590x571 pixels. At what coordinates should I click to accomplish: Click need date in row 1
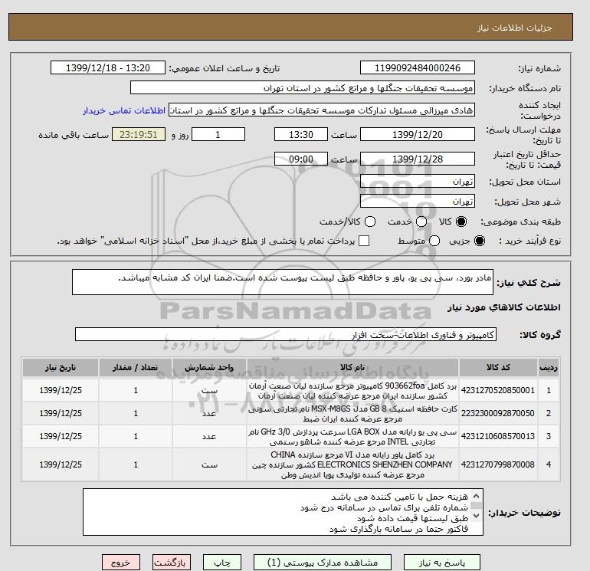click(61, 390)
